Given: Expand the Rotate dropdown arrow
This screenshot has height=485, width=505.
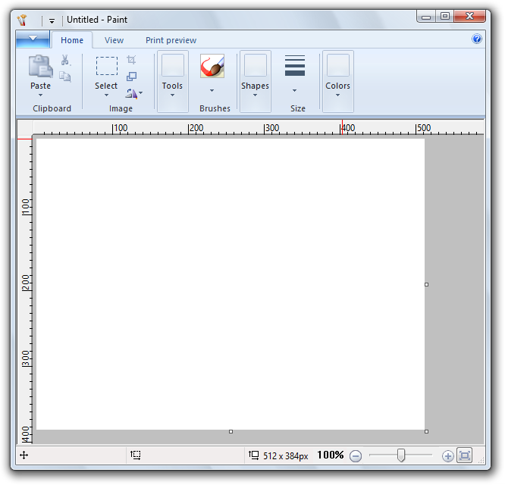Looking at the screenshot, I should (x=141, y=93).
